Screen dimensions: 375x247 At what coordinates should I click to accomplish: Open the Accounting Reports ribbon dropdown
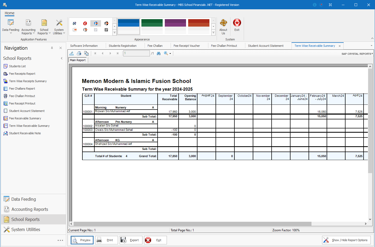click(x=28, y=27)
